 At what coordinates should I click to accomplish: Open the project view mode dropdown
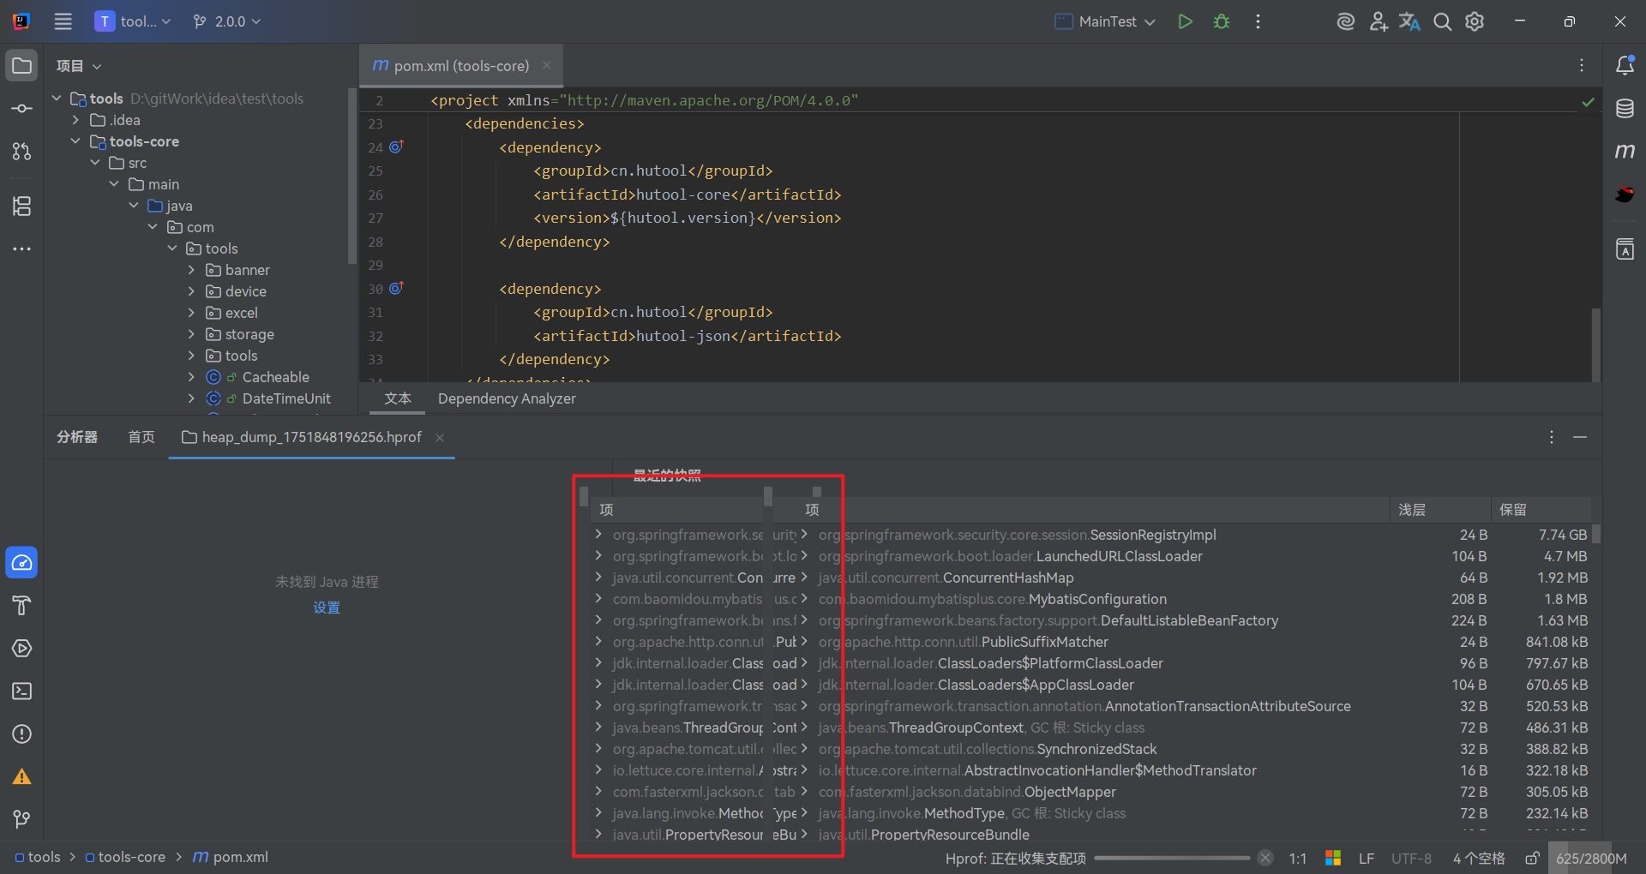79,66
